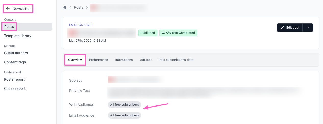The image size is (323, 124).
Task: Click the Published status badge
Action: coord(148,33)
